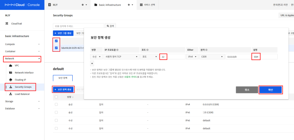The image size is (294, 140).
Task: Click the 포트 column info icon
Action: pos(147,50)
